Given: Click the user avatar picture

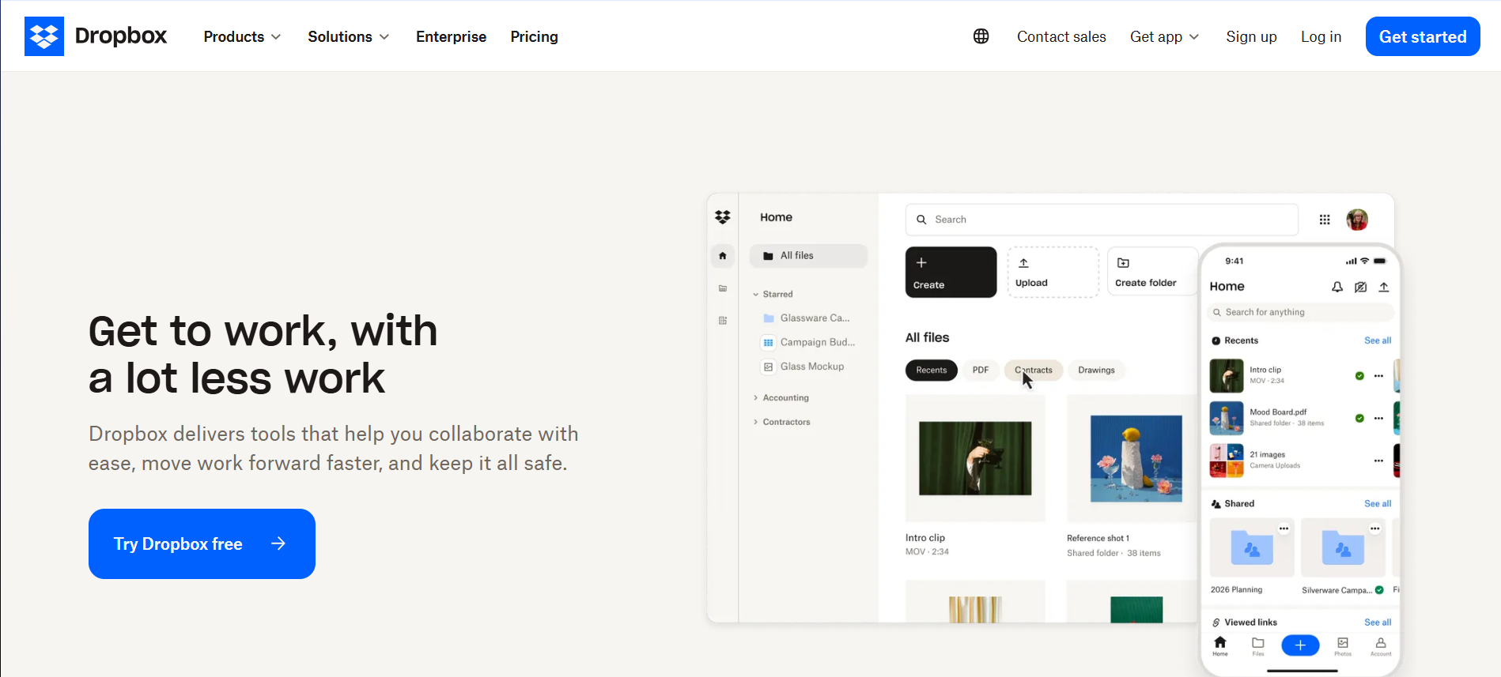Looking at the screenshot, I should point(1357,220).
